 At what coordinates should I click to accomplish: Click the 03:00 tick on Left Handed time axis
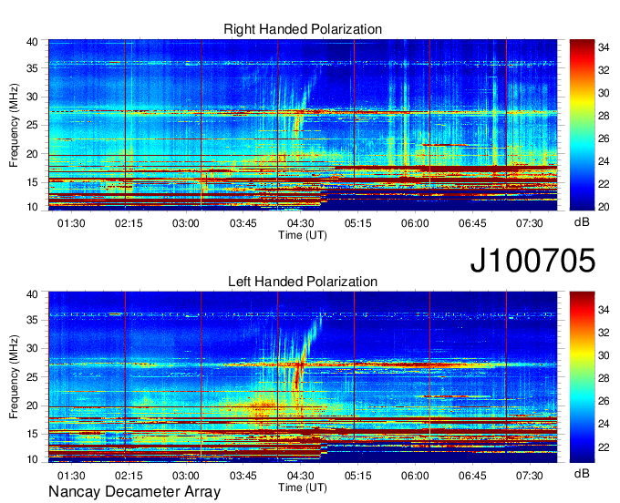pyautogui.click(x=186, y=476)
